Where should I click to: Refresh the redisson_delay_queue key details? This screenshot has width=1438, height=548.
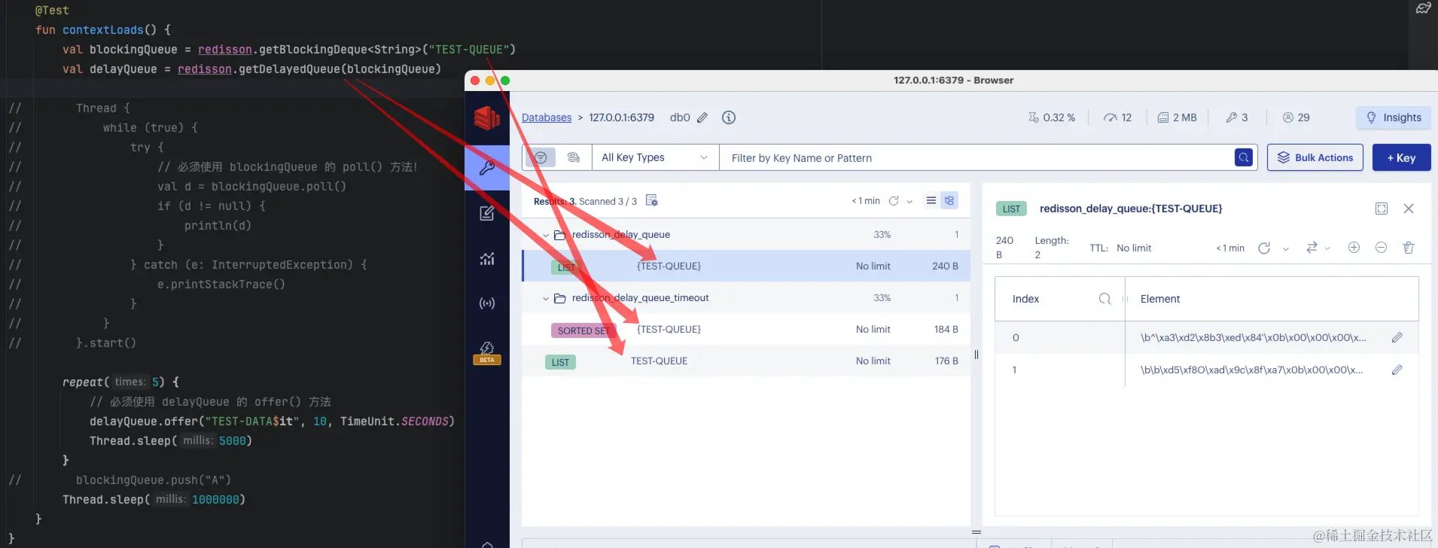click(x=1264, y=248)
